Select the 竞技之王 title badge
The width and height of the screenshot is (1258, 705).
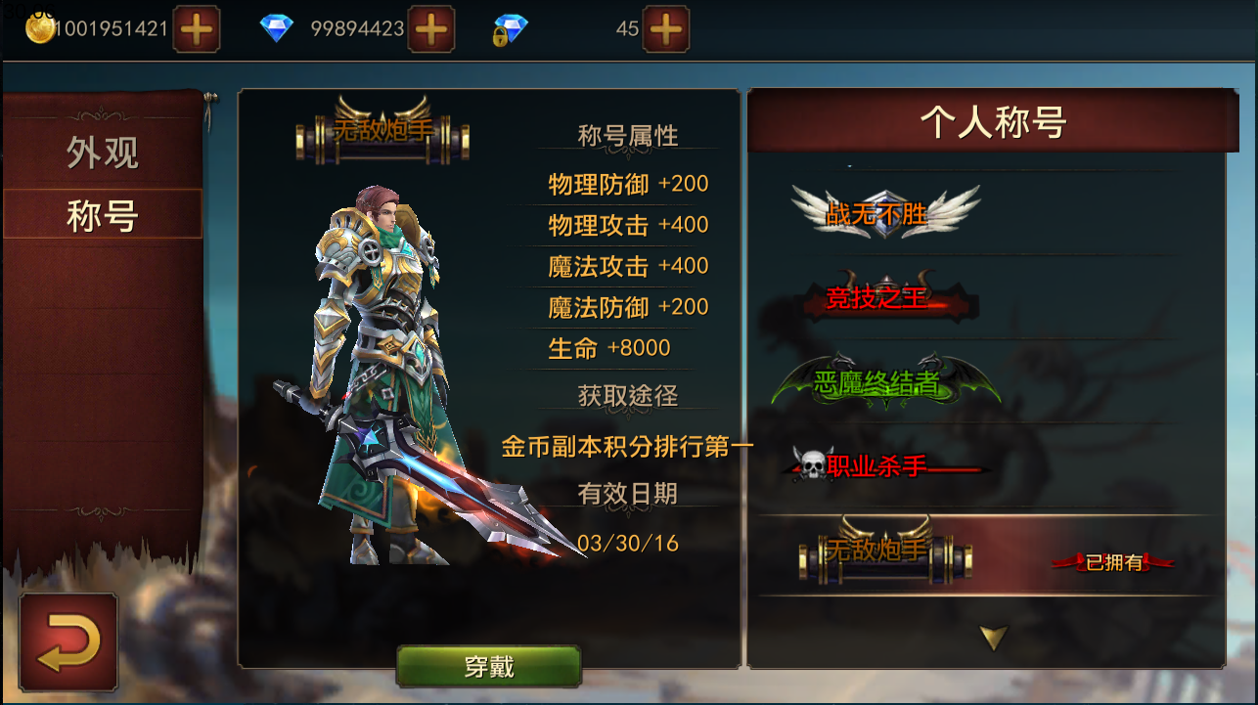884,298
